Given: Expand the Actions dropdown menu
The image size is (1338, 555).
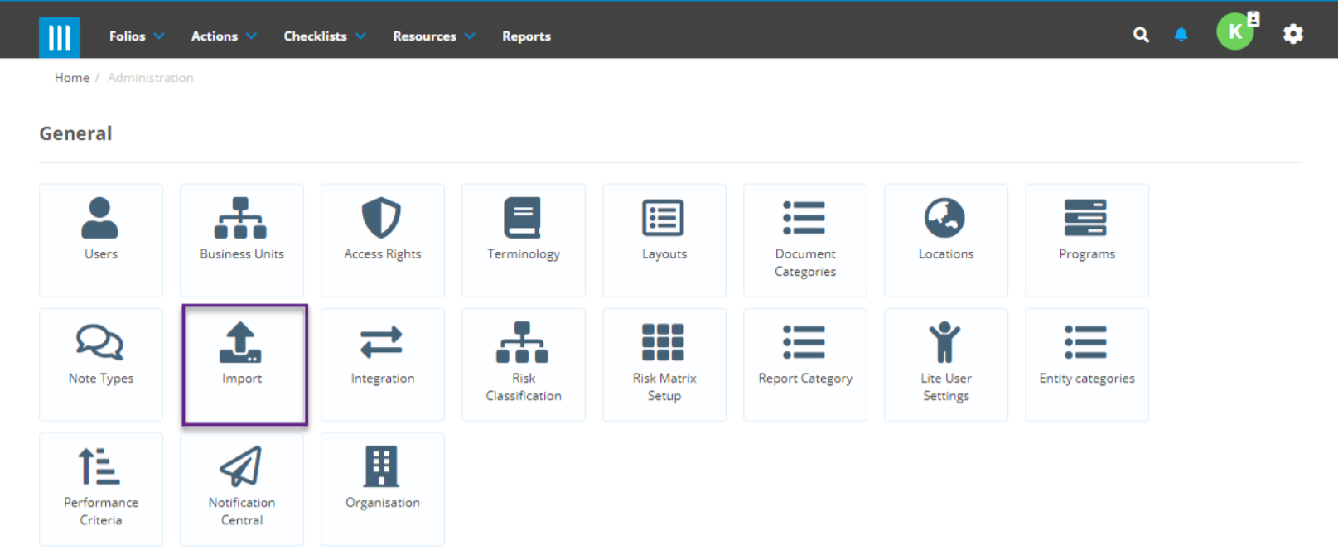Looking at the screenshot, I should tap(224, 36).
